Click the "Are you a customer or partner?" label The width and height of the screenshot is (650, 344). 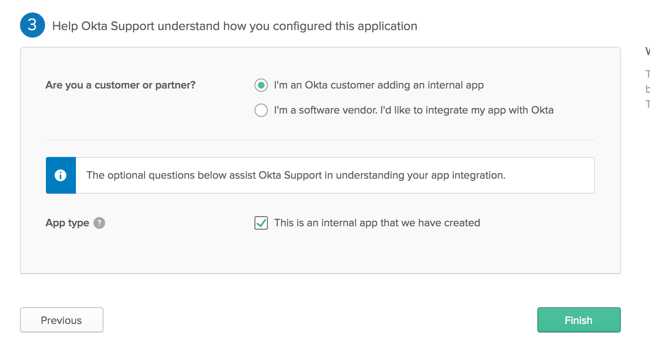point(121,85)
